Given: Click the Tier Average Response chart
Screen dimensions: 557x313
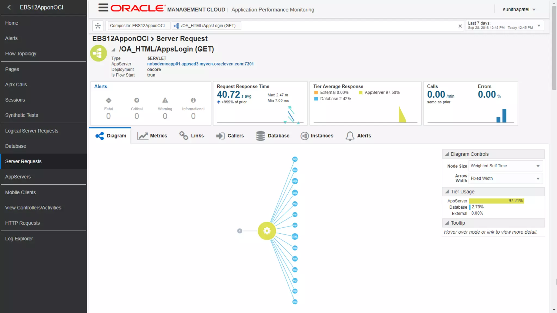Looking at the screenshot, I should click(x=365, y=114).
